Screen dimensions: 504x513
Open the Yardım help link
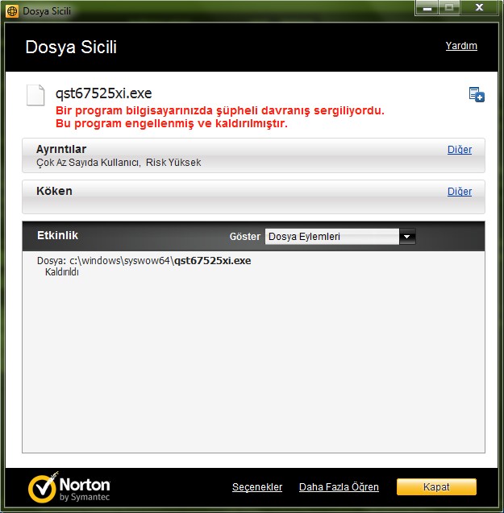[x=461, y=45]
